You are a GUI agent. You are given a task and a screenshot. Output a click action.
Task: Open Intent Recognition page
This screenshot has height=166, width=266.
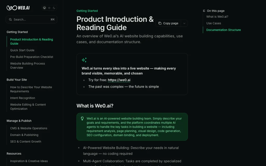pyautogui.click(x=23, y=98)
